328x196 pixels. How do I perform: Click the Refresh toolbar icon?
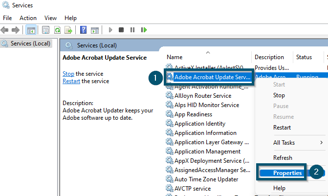(57, 30)
